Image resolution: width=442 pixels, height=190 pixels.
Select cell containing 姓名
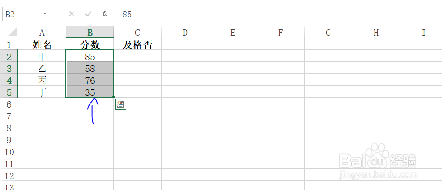[42, 44]
